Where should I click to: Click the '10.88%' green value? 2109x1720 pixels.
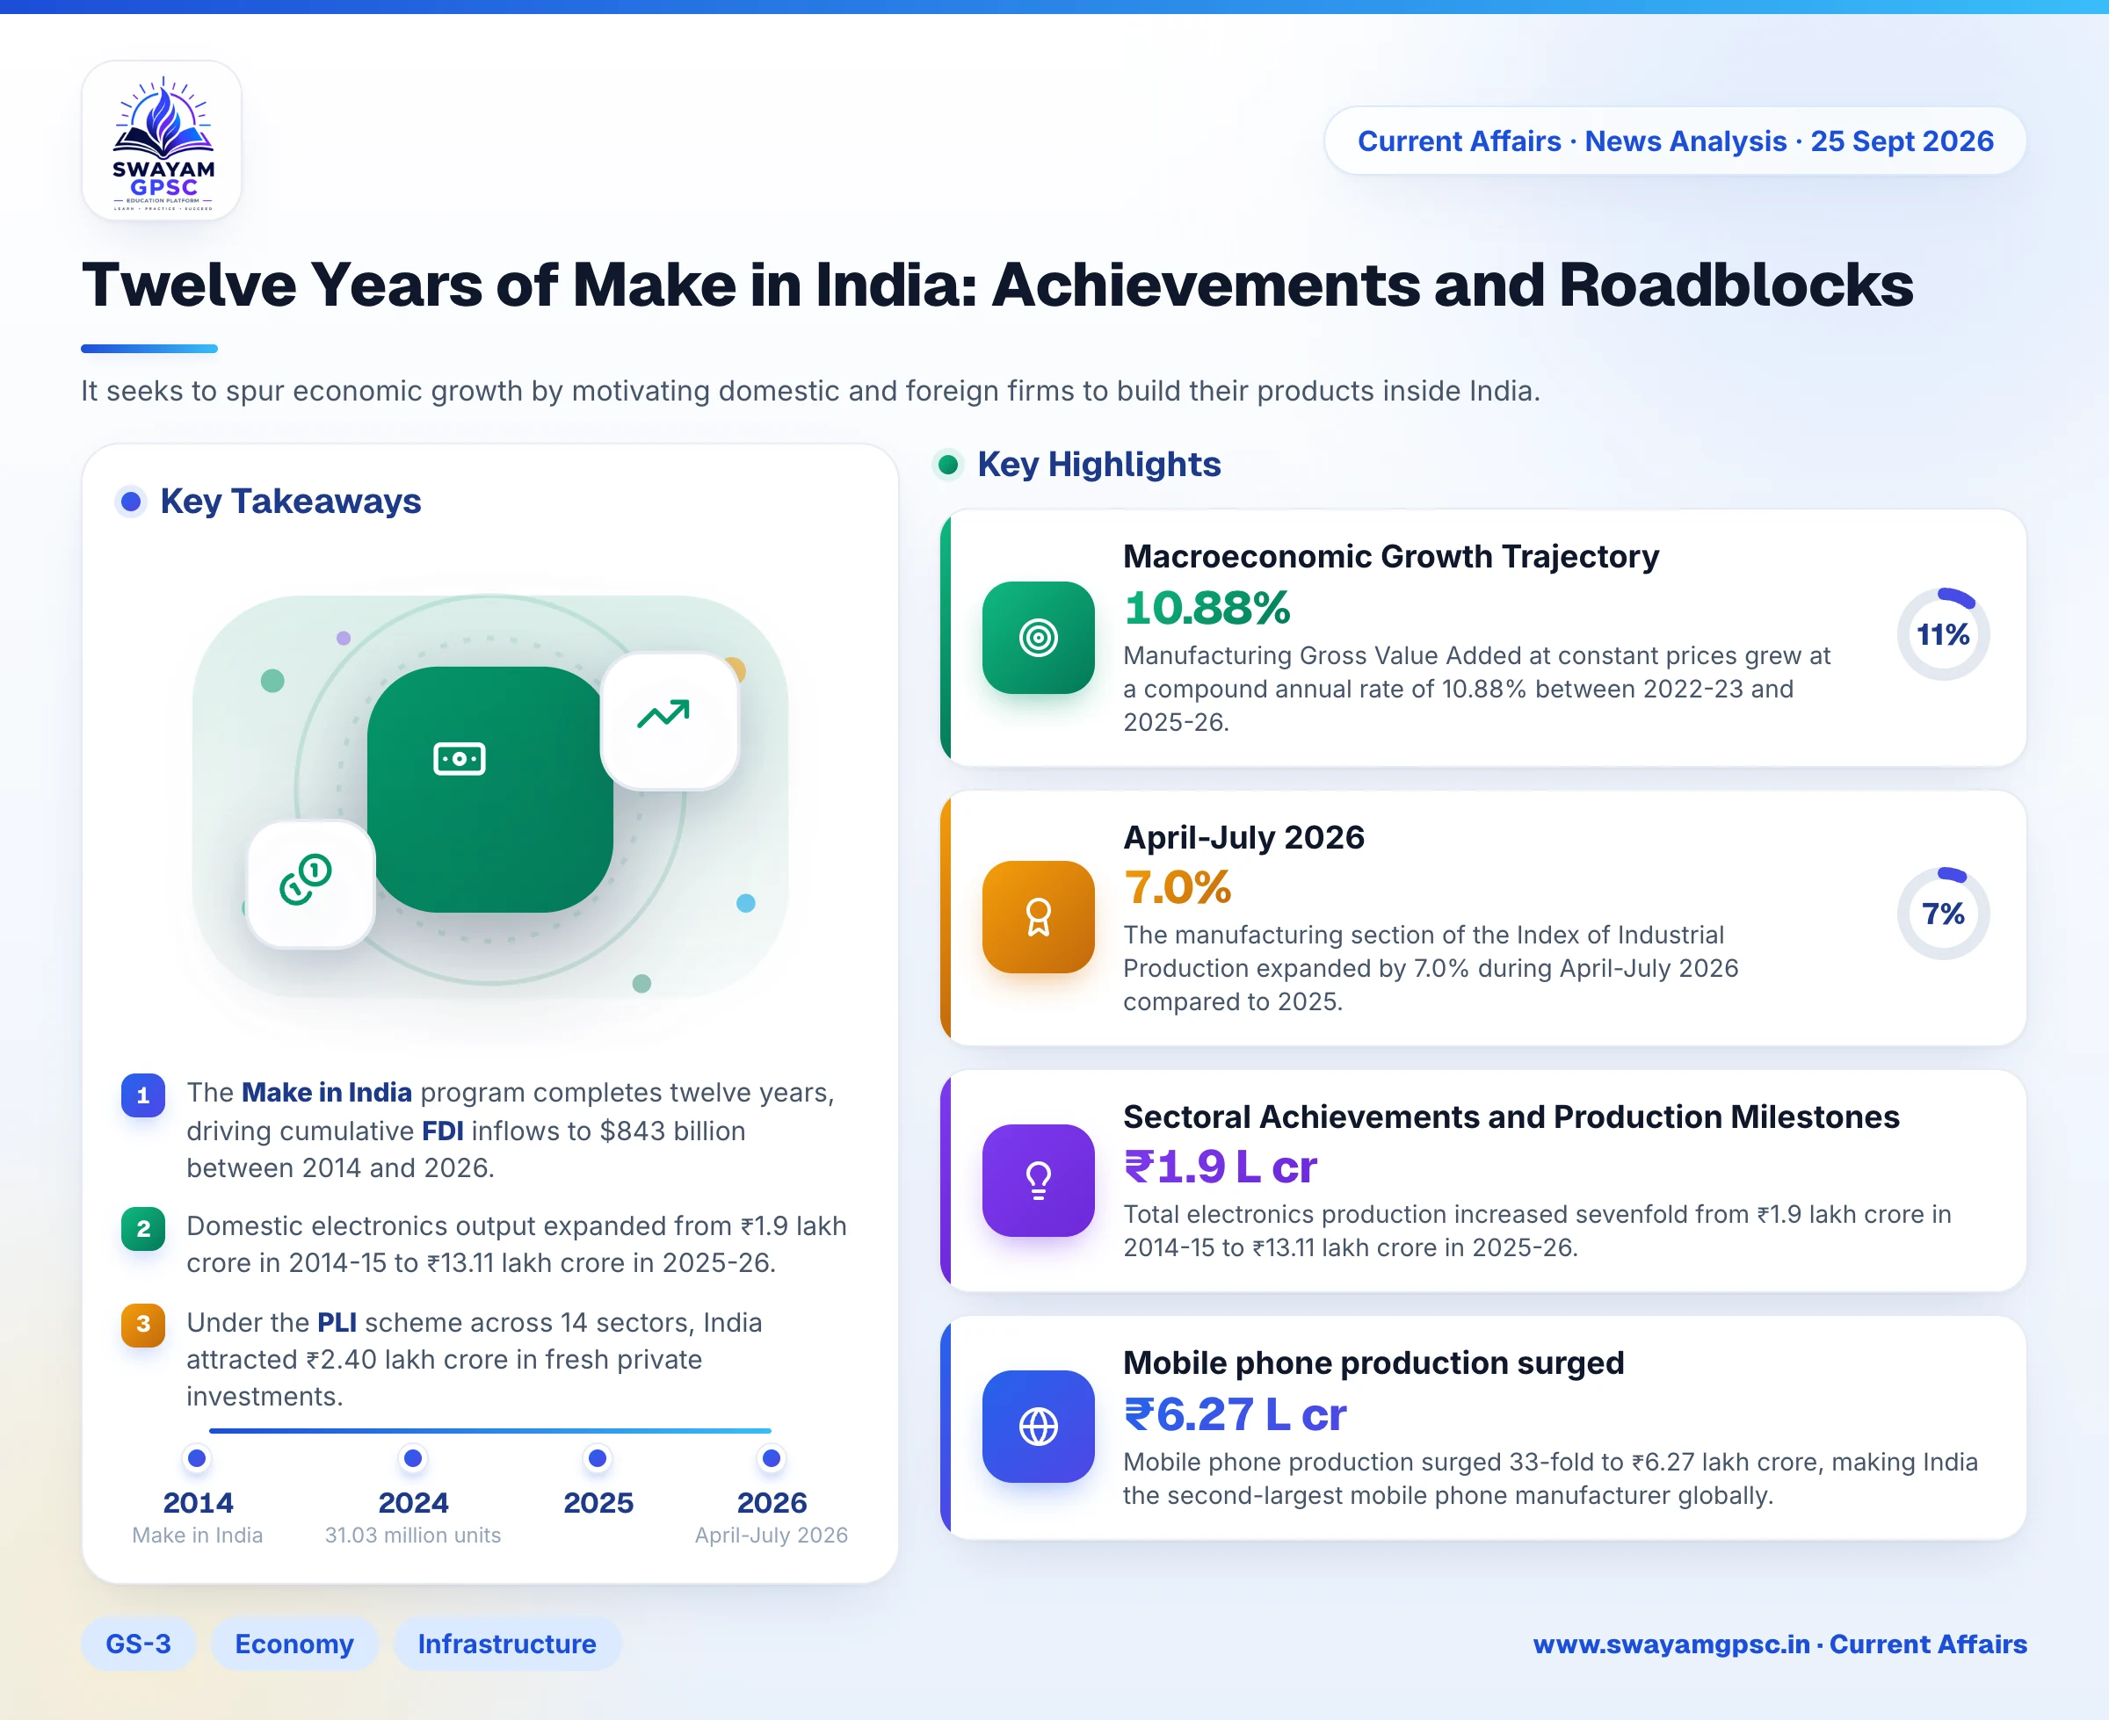click(1207, 607)
